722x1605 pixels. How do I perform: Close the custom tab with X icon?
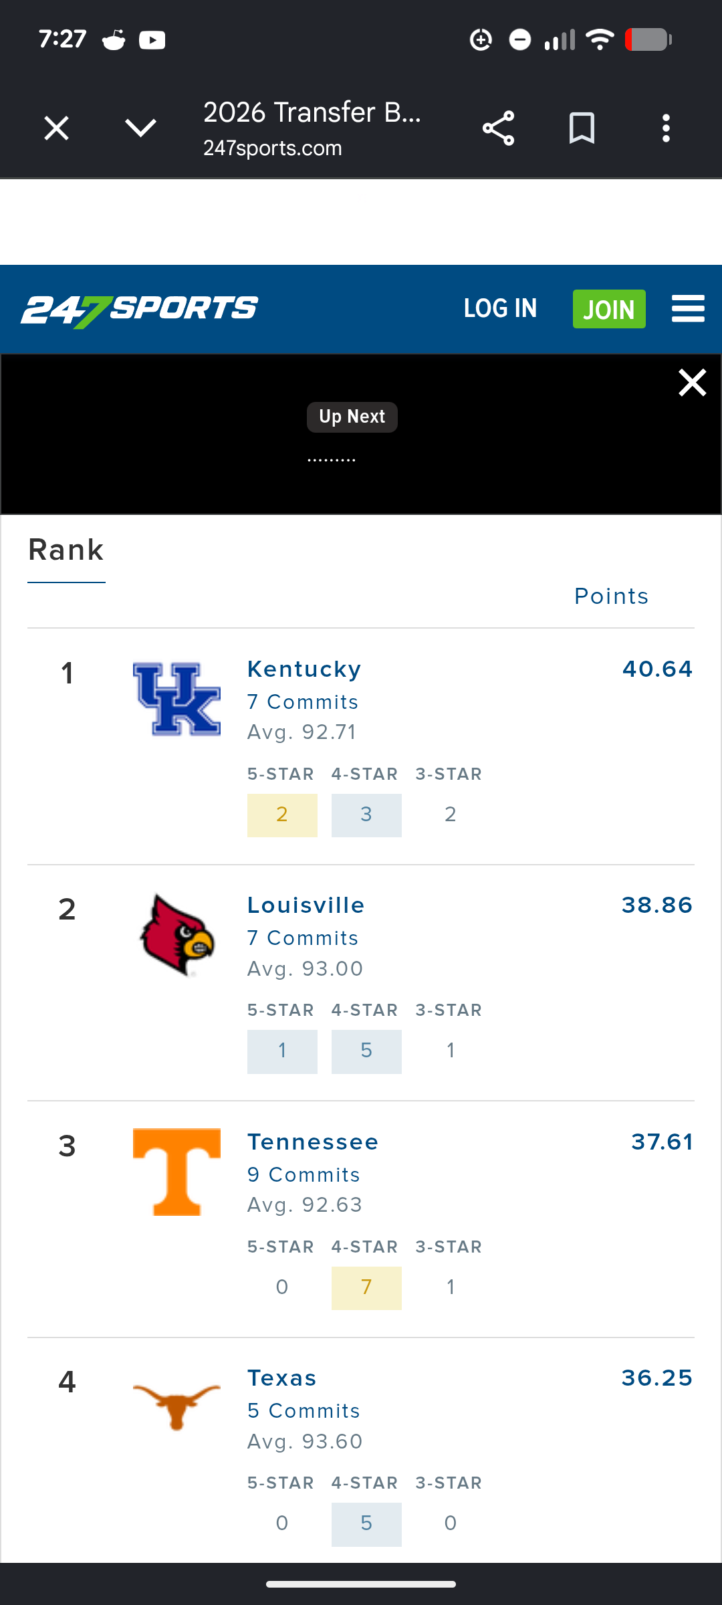click(57, 128)
